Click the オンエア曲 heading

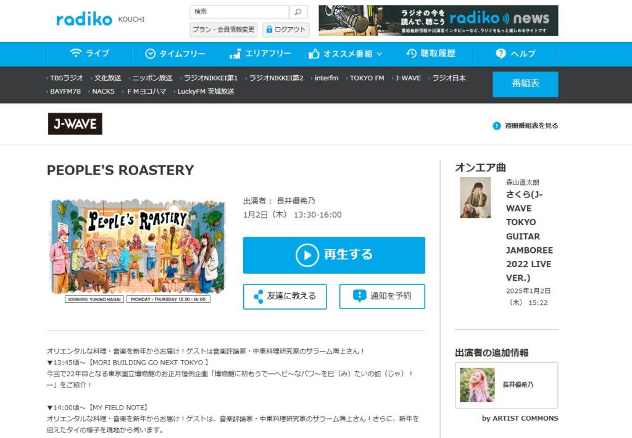480,167
